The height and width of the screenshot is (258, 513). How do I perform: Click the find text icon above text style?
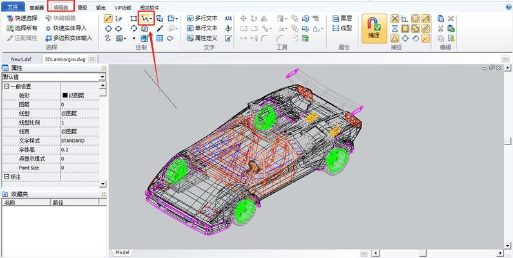(228, 19)
